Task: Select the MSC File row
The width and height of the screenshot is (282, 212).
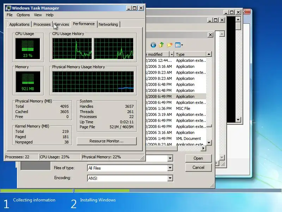Action: point(176,108)
